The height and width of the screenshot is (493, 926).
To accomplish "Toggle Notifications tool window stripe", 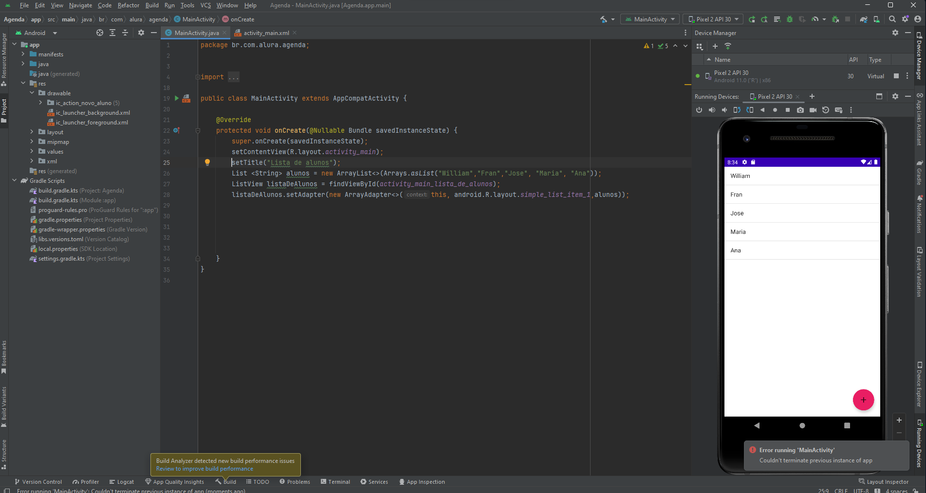I will (x=919, y=214).
